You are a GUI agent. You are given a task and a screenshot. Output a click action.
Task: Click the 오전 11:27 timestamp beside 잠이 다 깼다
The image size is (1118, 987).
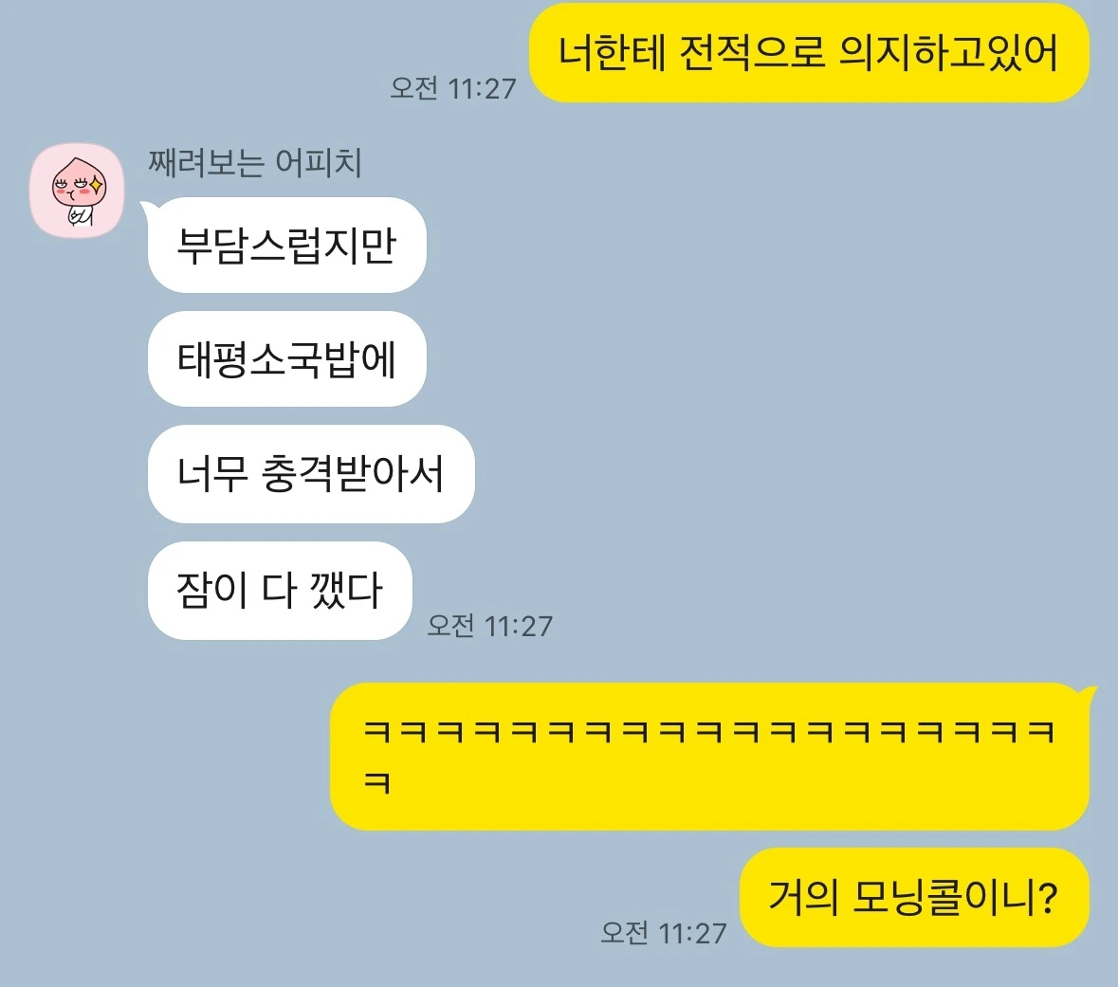[490, 626]
